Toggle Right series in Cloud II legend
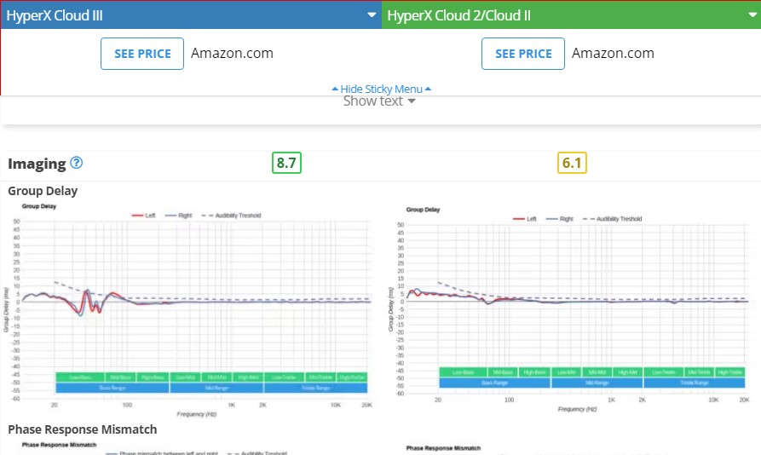 (560, 219)
